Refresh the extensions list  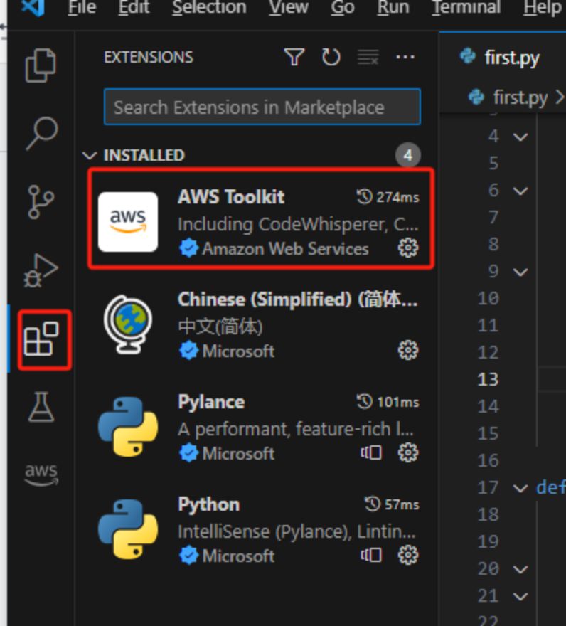point(331,57)
